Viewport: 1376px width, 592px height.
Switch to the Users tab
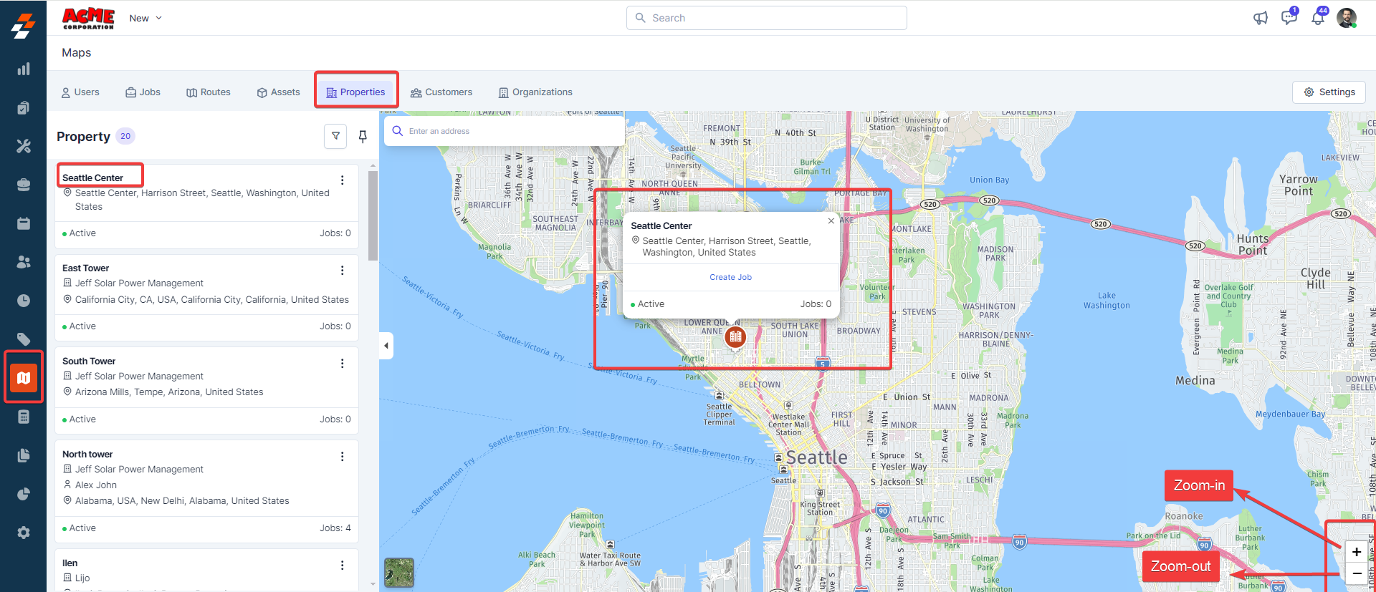[80, 92]
